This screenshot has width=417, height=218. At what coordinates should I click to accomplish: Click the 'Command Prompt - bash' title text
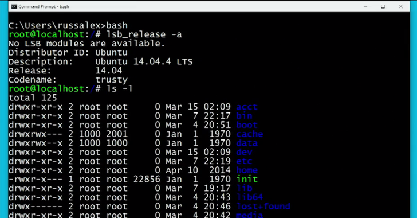pyautogui.click(x=44, y=7)
